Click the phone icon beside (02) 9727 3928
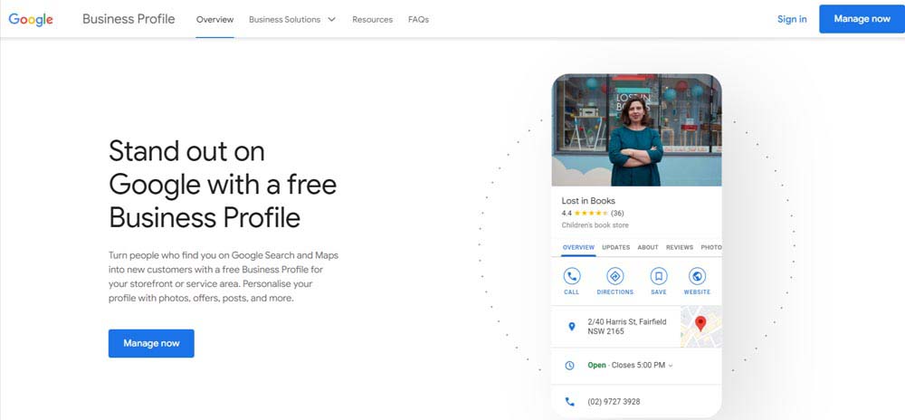The image size is (905, 420). click(569, 402)
